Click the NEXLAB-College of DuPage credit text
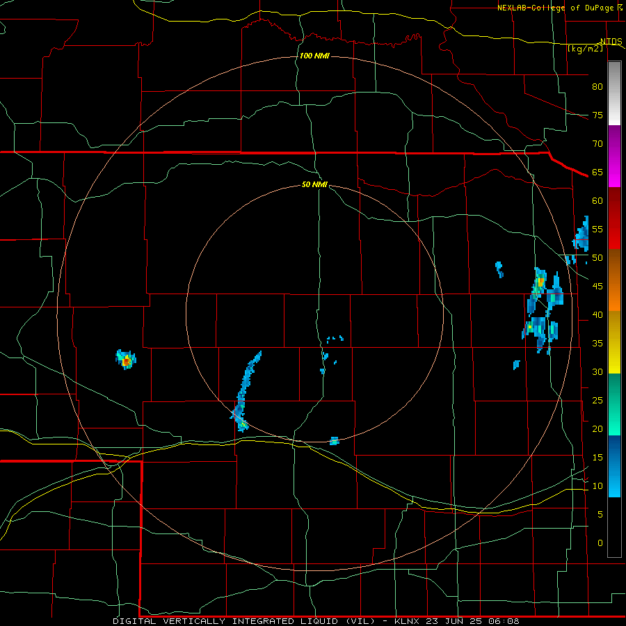626x626 pixels. [x=555, y=8]
